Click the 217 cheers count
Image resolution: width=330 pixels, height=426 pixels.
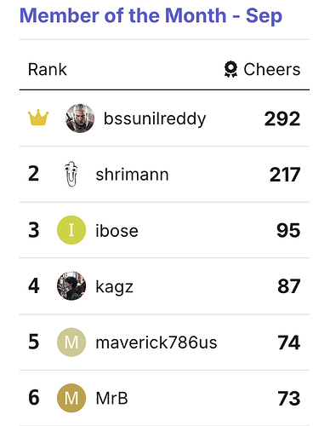click(x=285, y=175)
